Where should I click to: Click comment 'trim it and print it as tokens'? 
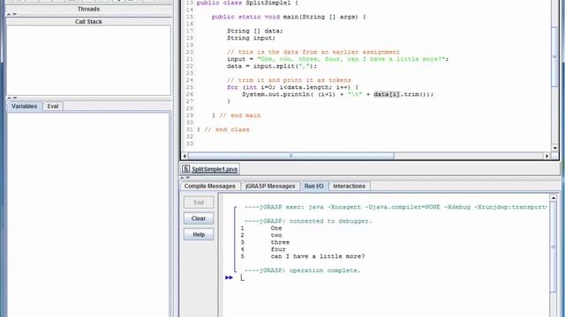click(289, 80)
